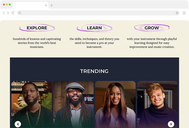Viewport: 189px width, 128px height.
Task: Open the thumbnail of man wearing gray flat cap
Action: click(x=74, y=104)
